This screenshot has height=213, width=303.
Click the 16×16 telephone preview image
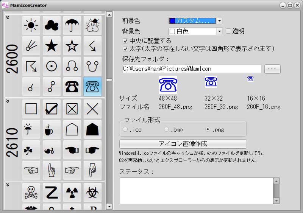pyautogui.click(x=250, y=79)
